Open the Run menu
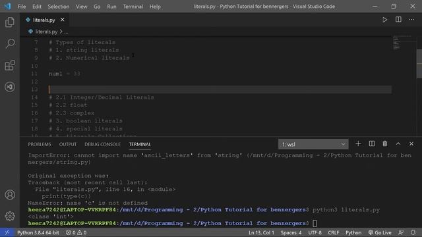The width and height of the screenshot is (422, 237). pos(111,7)
